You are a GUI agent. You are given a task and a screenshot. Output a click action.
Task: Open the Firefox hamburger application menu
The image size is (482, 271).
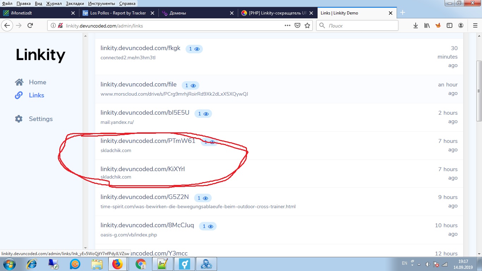[x=475, y=25]
